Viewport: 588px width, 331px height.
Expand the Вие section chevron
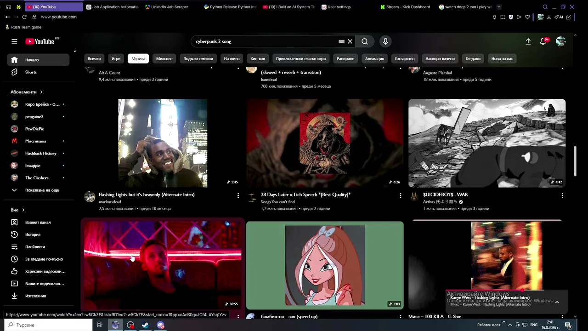click(x=23, y=210)
